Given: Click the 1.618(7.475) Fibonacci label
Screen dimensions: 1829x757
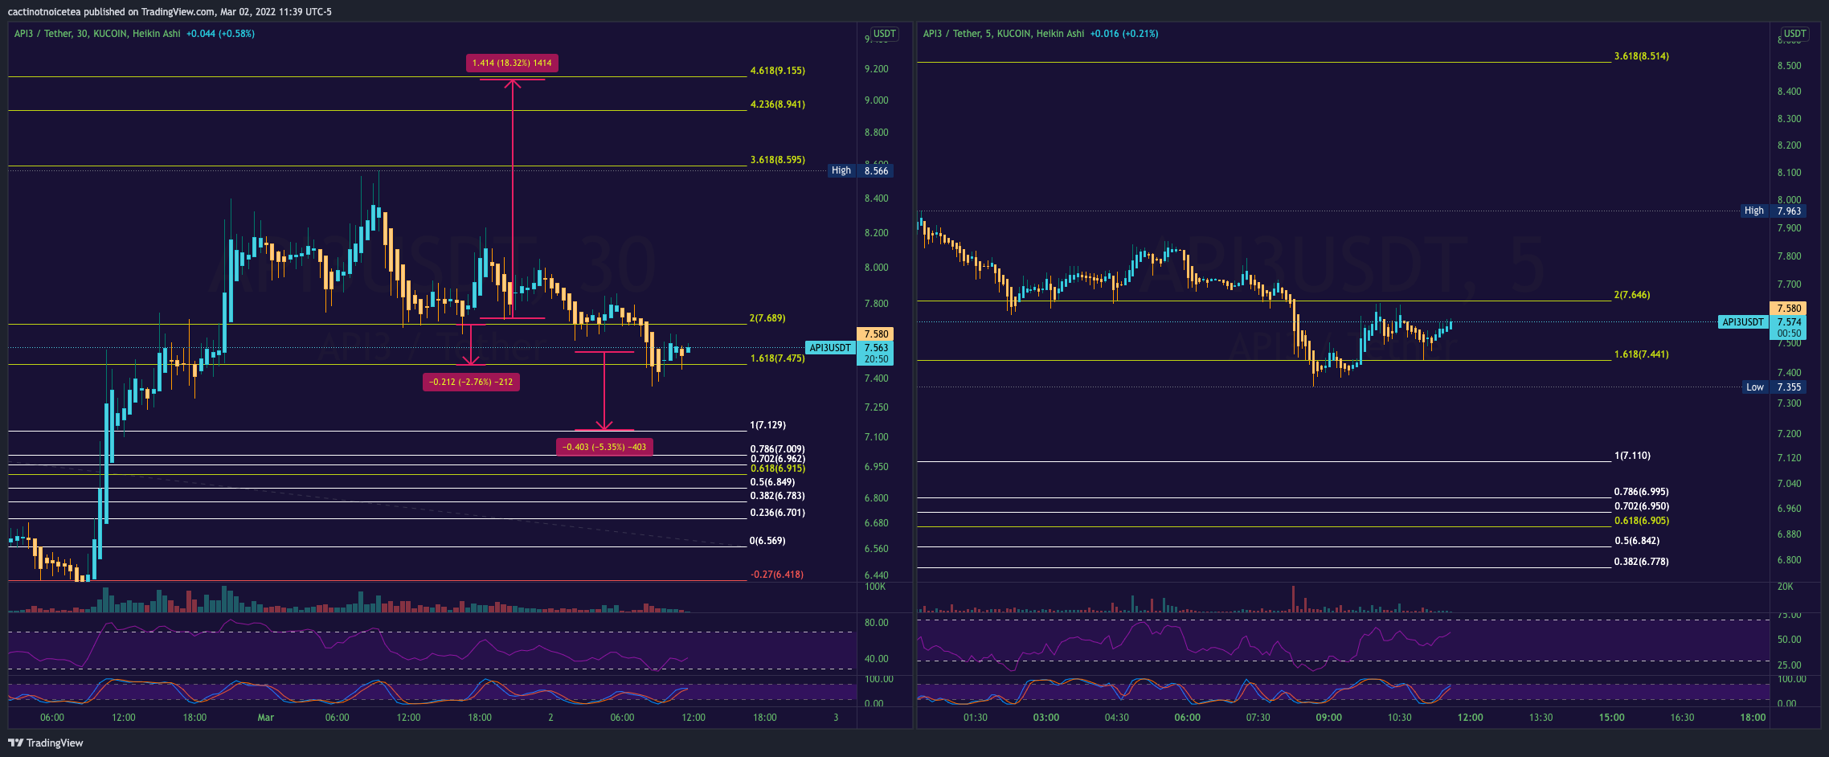Looking at the screenshot, I should click(777, 358).
